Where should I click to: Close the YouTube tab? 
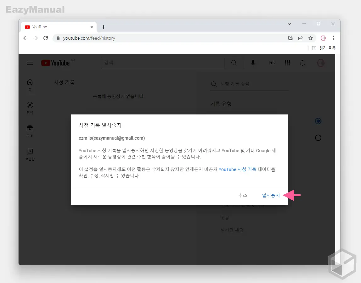tap(91, 27)
